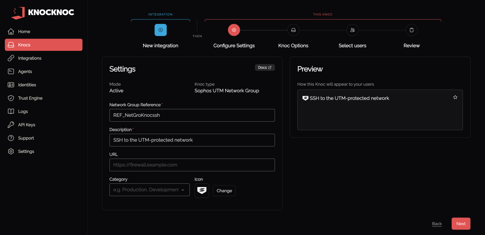Open Identities in the sidebar
The height and width of the screenshot is (235, 485).
click(x=44, y=85)
